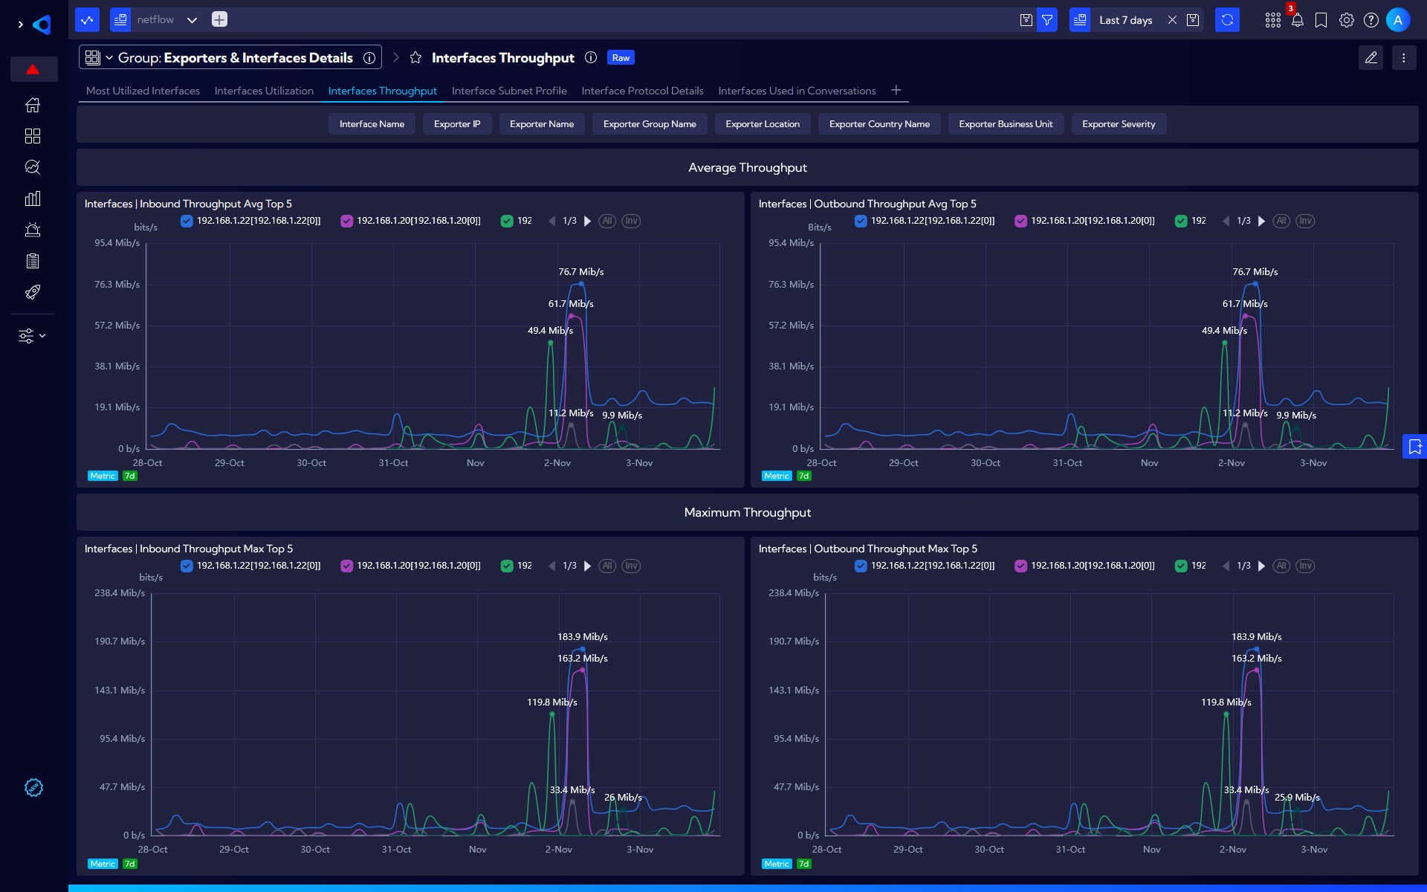Open the home icon in sidebar

(33, 105)
